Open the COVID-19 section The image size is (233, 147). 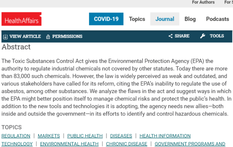[106, 19]
